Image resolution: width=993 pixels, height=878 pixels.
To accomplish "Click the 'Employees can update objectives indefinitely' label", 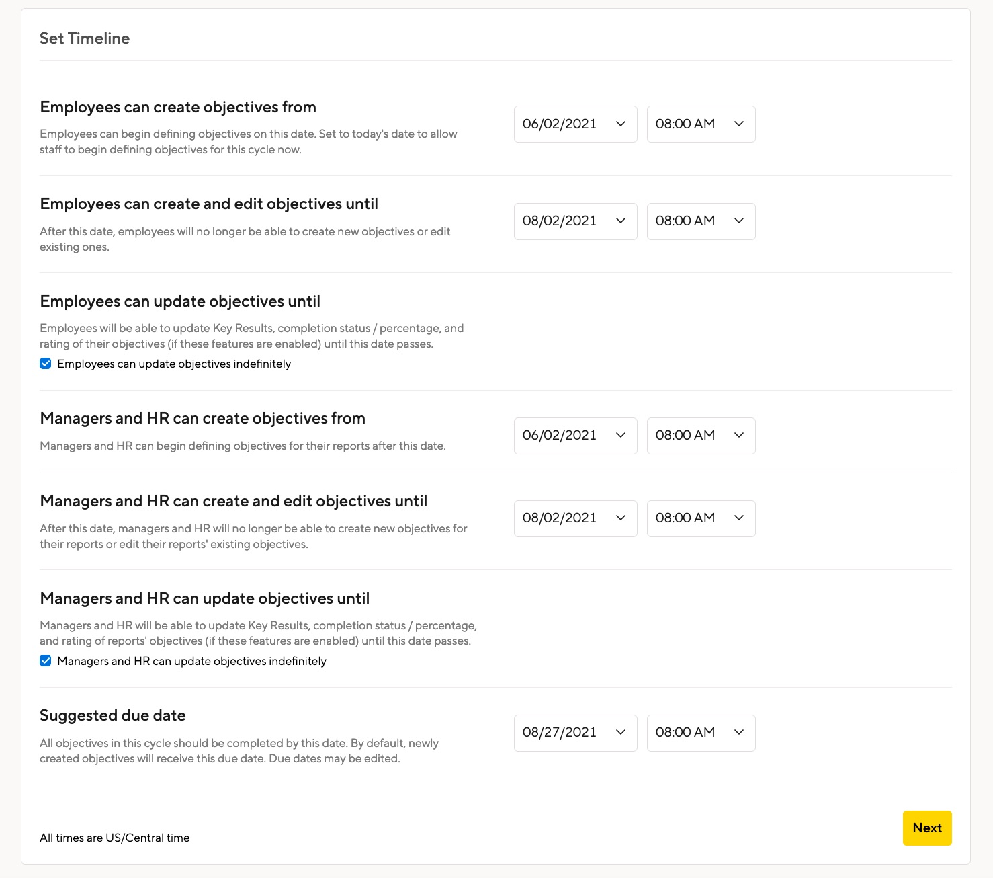I will pyautogui.click(x=174, y=364).
